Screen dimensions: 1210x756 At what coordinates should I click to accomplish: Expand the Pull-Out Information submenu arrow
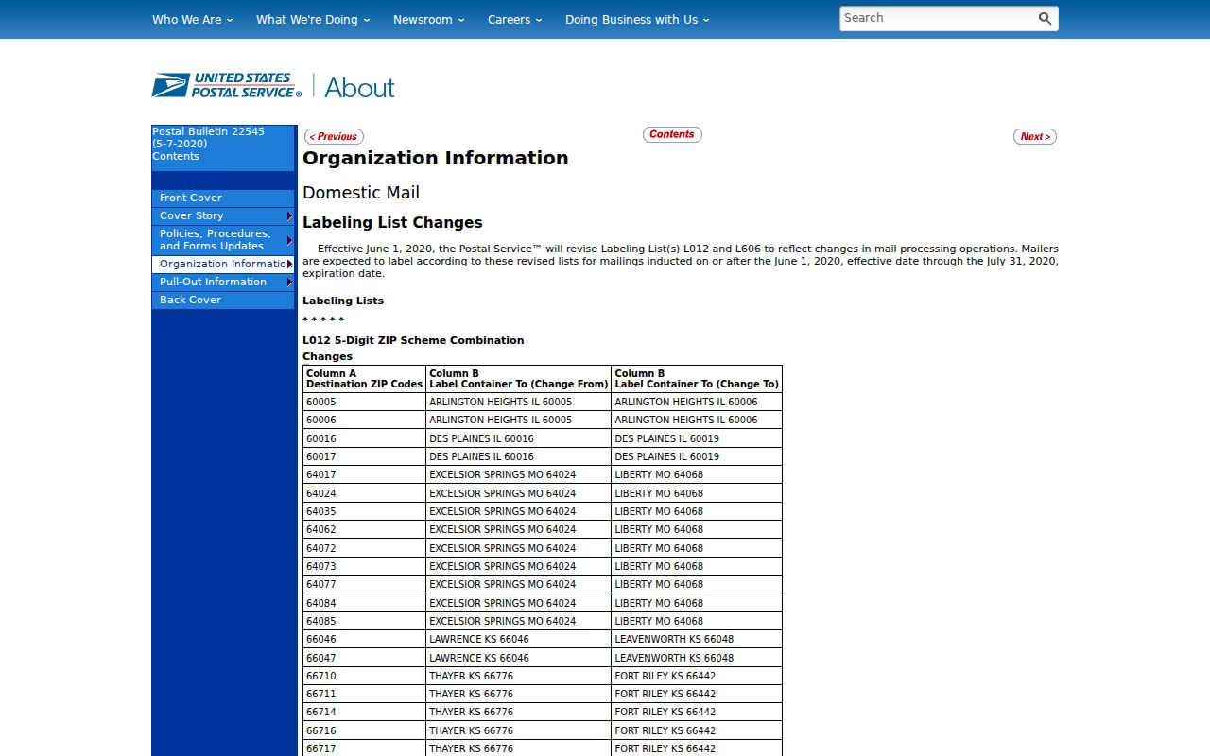click(x=289, y=282)
